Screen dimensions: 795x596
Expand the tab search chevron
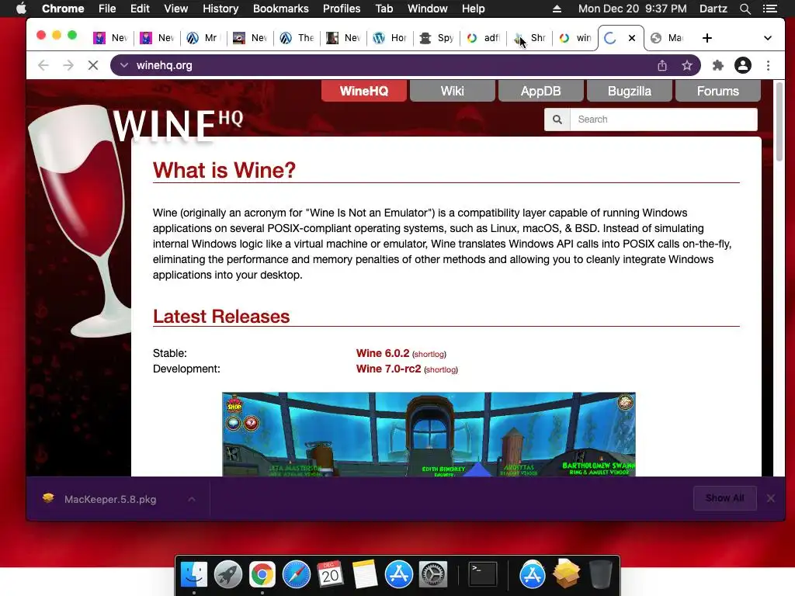(768, 38)
